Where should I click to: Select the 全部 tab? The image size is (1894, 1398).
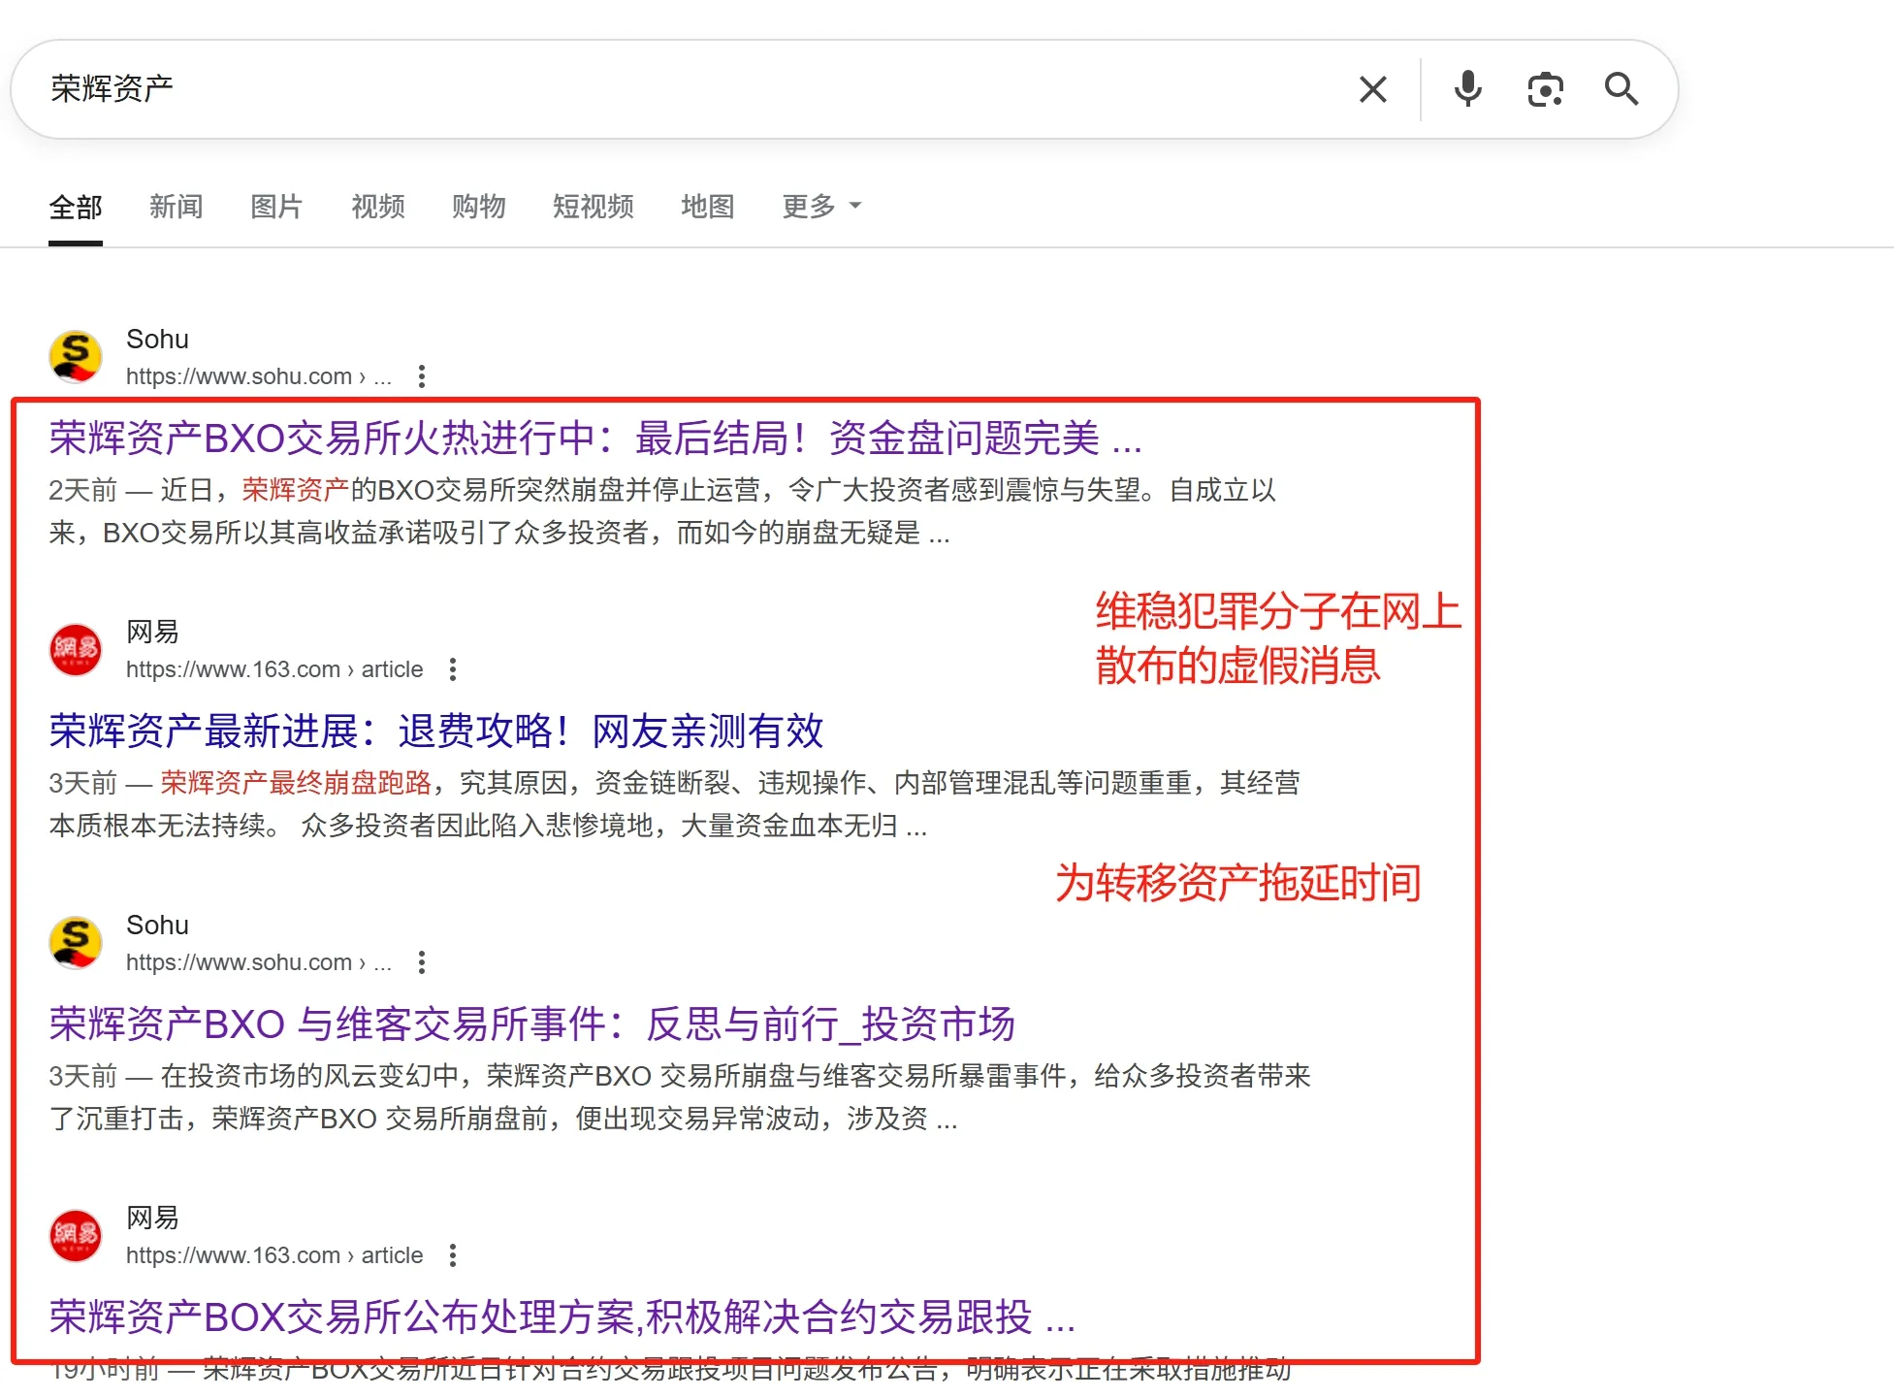click(x=76, y=207)
